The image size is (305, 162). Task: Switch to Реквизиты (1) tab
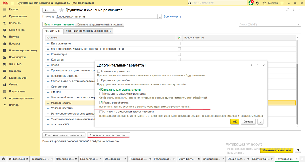point(53,31)
